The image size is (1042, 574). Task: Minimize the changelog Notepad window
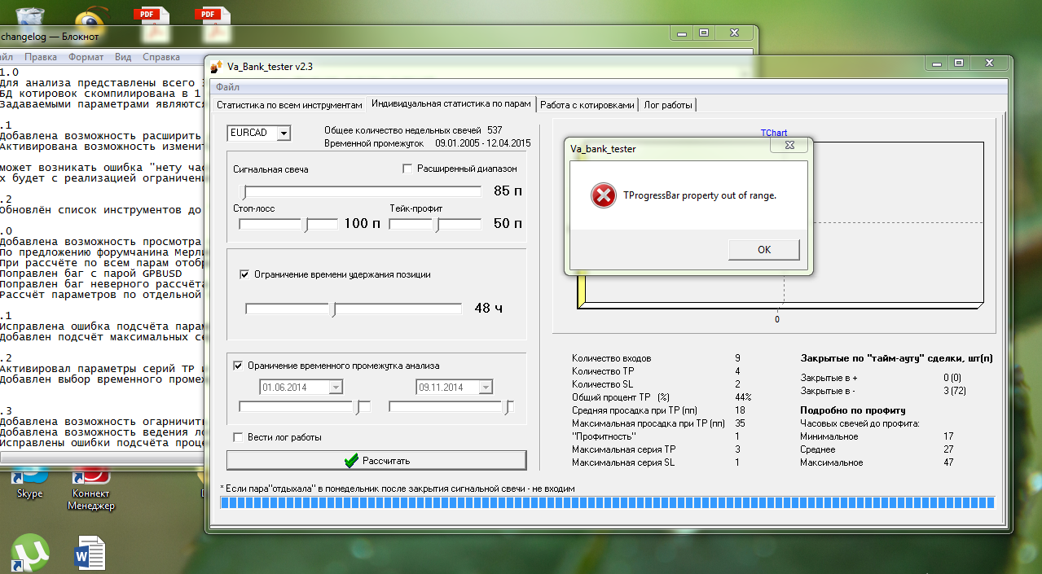pos(682,33)
